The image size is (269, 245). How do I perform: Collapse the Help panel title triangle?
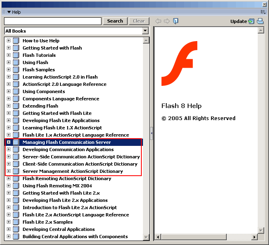9,12
